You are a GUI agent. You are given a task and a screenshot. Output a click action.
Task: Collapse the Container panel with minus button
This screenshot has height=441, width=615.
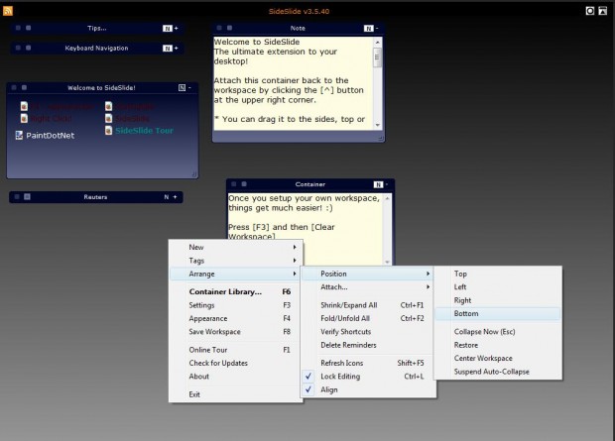(x=387, y=184)
